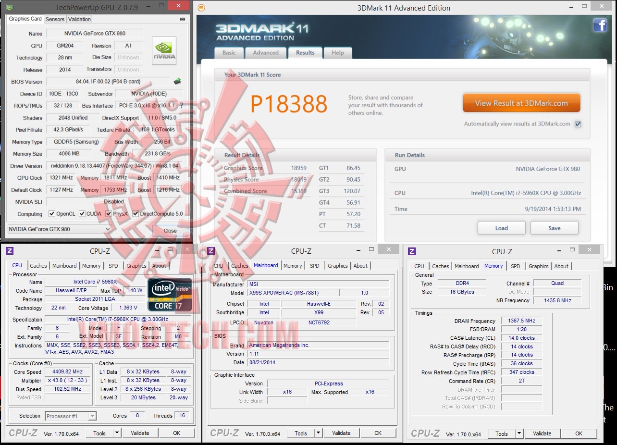Image resolution: width=617 pixels, height=445 pixels.
Task: Click the DRAM Frequency value 1367.5 MHz
Action: click(521, 321)
